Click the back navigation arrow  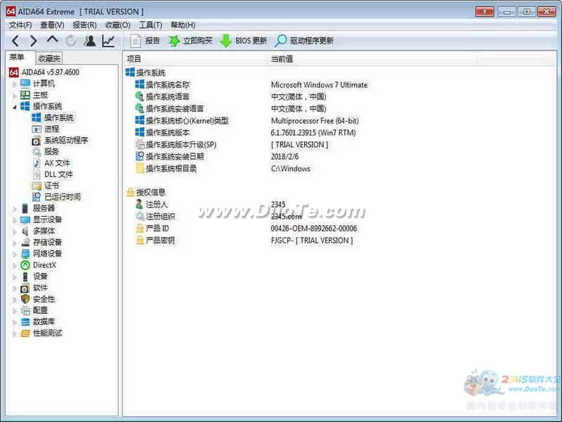[x=15, y=41]
